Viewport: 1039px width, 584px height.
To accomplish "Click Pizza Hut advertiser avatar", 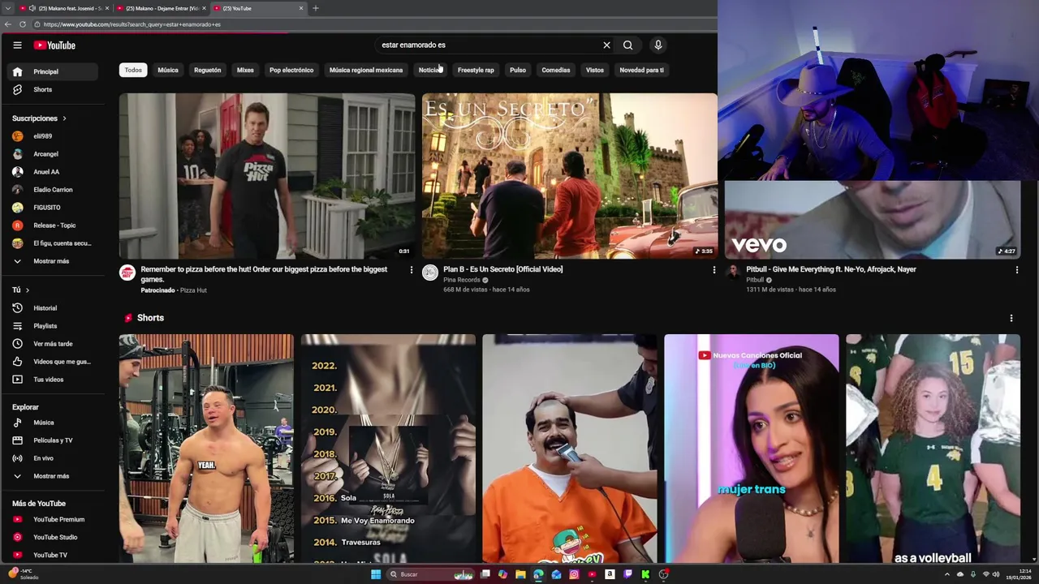I will [127, 273].
